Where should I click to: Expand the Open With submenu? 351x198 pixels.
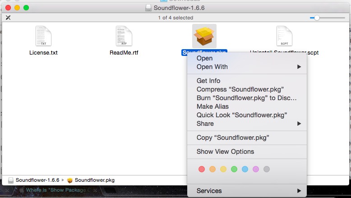(x=247, y=67)
